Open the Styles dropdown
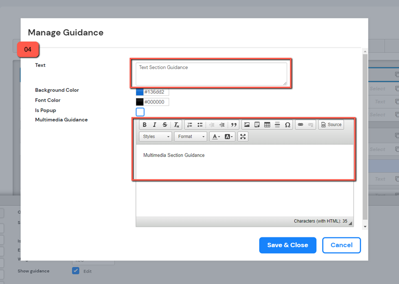Viewport: 399px width, 284px height. click(155, 137)
